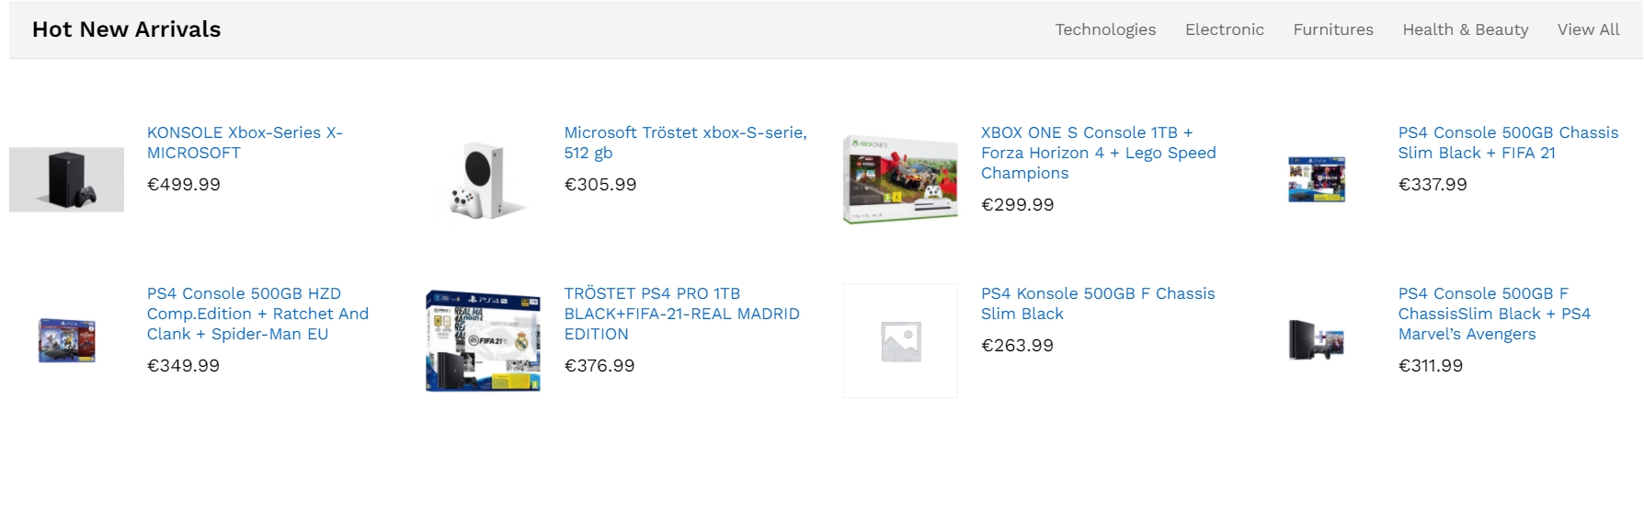
Task: Open PS4 Konsole 500GB F Chassis Slim Black
Action: 1098,303
